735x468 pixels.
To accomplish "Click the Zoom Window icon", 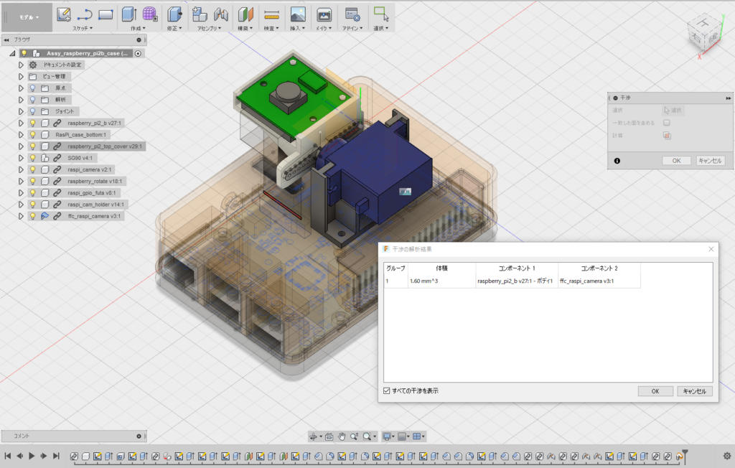I will [x=367, y=436].
